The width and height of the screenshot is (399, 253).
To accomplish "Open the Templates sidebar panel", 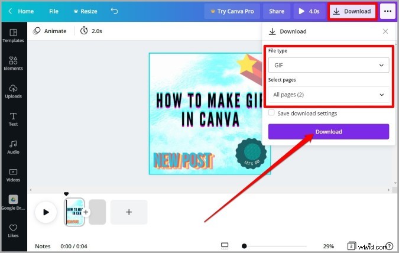I will coord(13,35).
